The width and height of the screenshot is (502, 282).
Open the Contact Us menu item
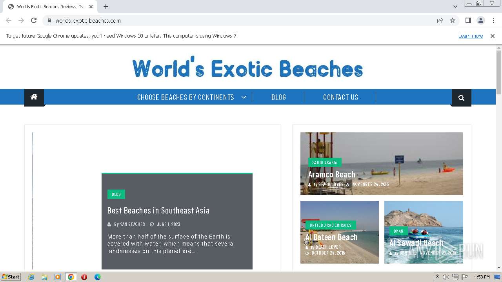[x=340, y=97]
